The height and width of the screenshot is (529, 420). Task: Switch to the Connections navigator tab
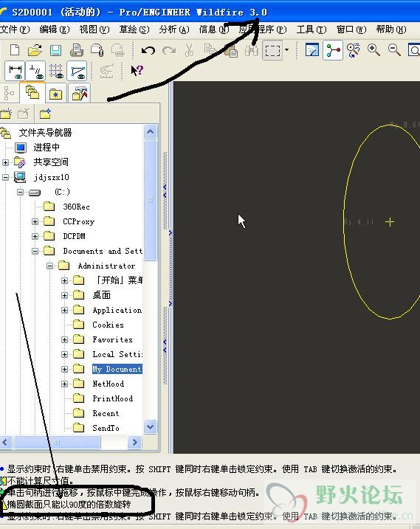pyautogui.click(x=80, y=93)
